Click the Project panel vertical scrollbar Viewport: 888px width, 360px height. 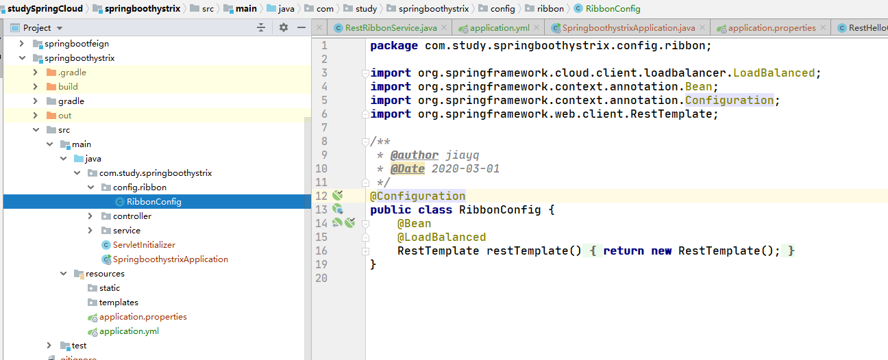tap(308, 237)
